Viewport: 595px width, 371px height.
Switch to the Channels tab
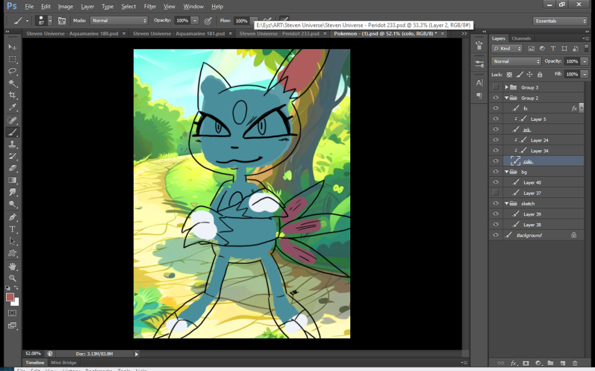(x=521, y=39)
